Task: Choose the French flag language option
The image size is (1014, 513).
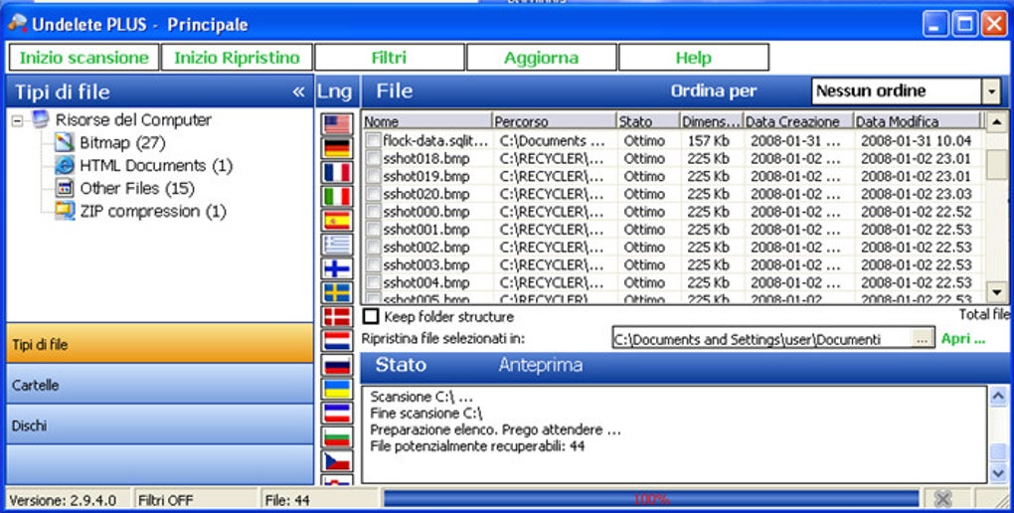Action: pyautogui.click(x=337, y=173)
